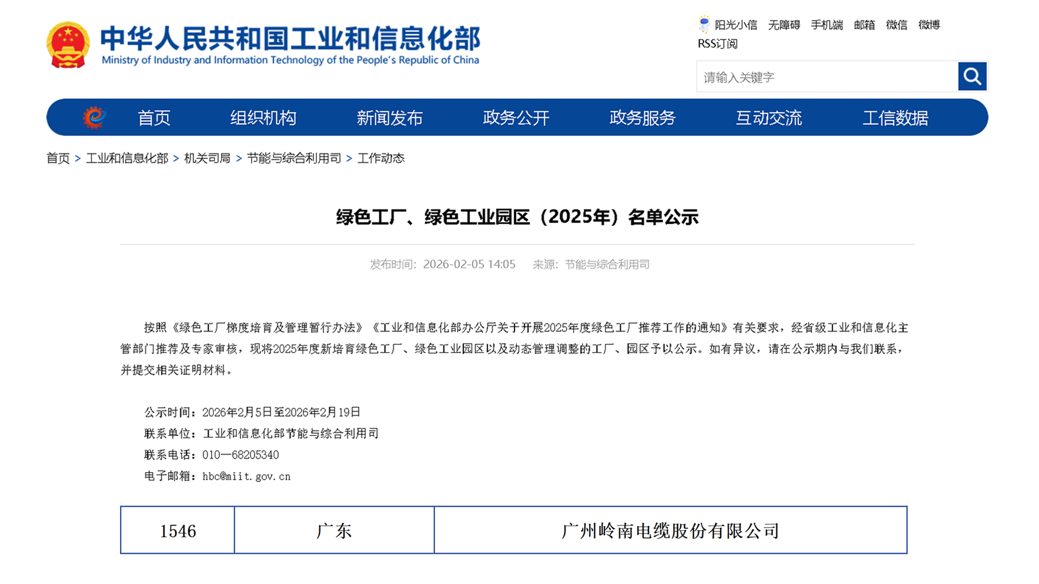This screenshot has height=584, width=1039.
Task: Select the 广州岭南电缆股份有限公司 table row
Action: tap(670, 532)
